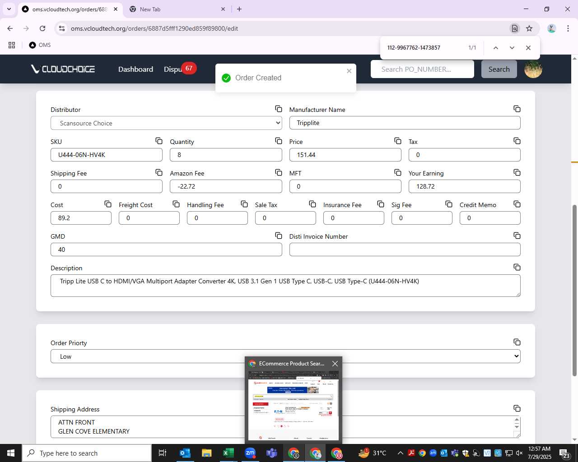The height and width of the screenshot is (462, 578).
Task: Reload the current page
Action: pos(42,28)
